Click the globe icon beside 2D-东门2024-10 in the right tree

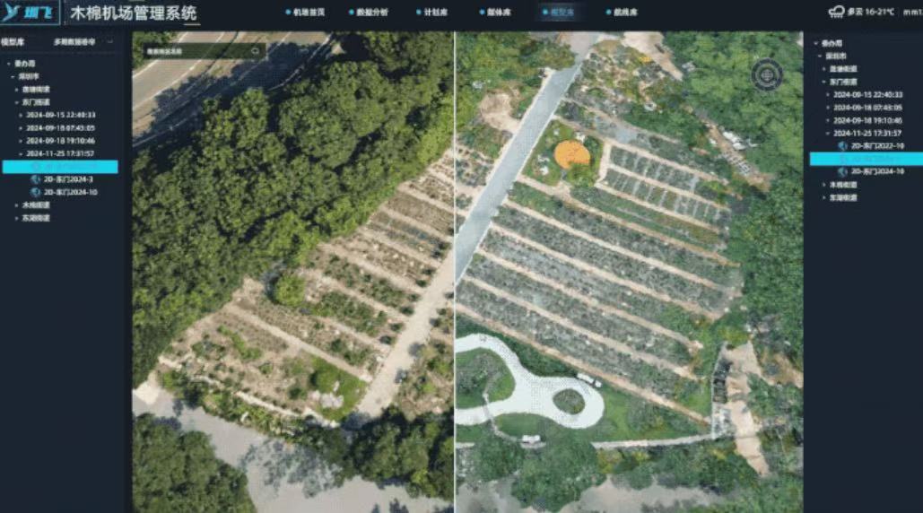point(842,172)
